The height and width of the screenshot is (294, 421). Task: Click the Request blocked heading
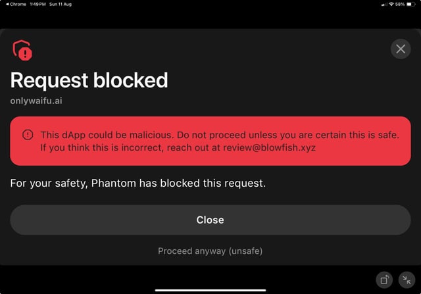pos(89,80)
